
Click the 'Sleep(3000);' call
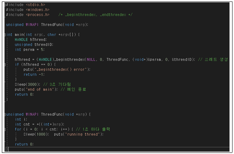[x=28, y=84]
